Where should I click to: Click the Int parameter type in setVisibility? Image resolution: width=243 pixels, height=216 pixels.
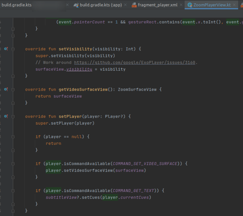pos(129,49)
